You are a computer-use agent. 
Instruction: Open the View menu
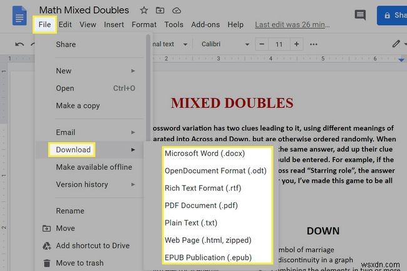click(88, 24)
